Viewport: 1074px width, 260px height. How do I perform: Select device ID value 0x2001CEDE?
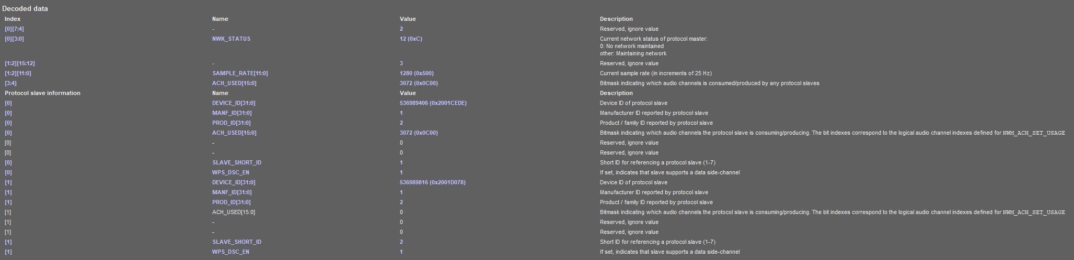(x=433, y=103)
